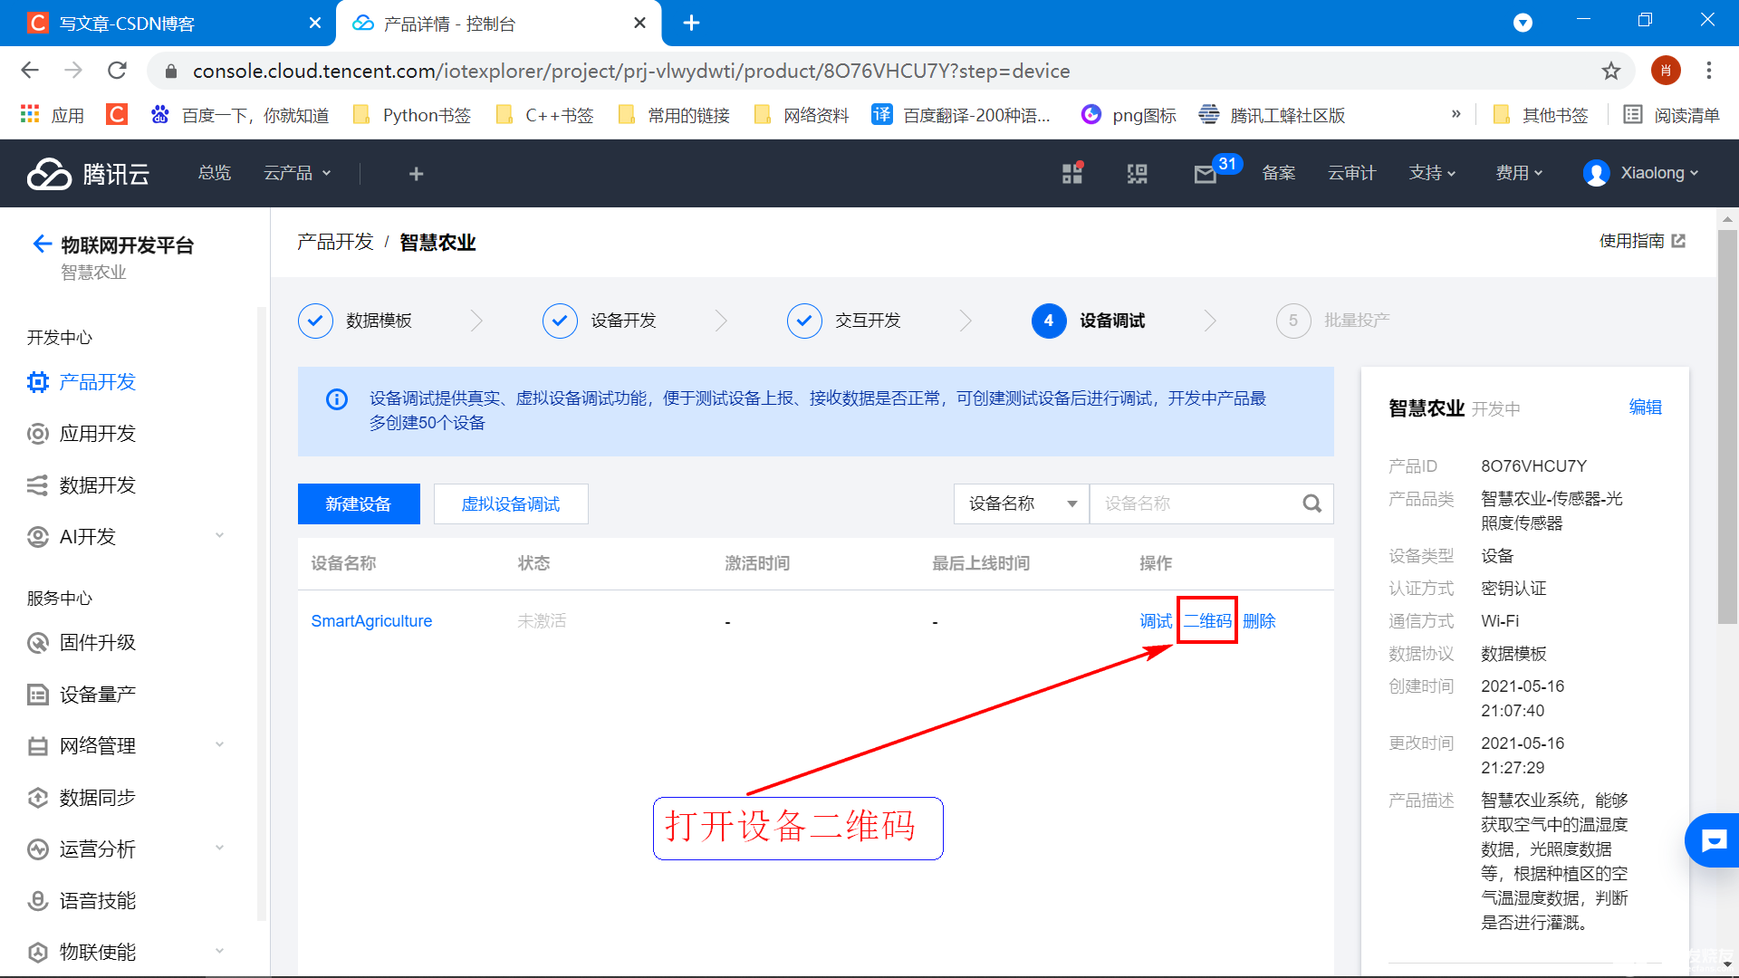Viewport: 1739px width, 978px height.
Task: Open SmartAgriculture device link
Action: 371,621
